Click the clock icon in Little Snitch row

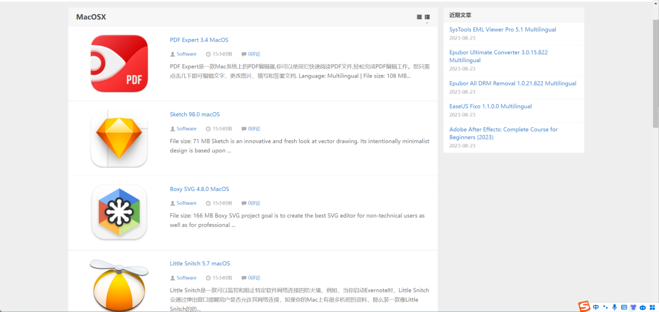208,277
